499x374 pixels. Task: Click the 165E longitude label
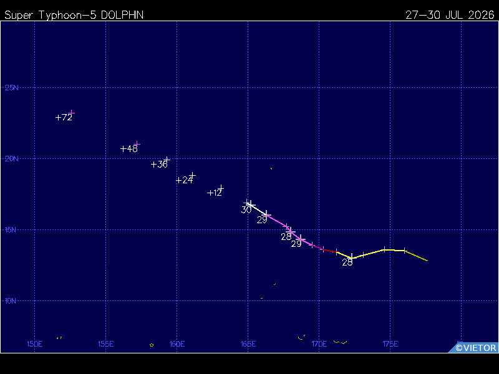pos(248,344)
